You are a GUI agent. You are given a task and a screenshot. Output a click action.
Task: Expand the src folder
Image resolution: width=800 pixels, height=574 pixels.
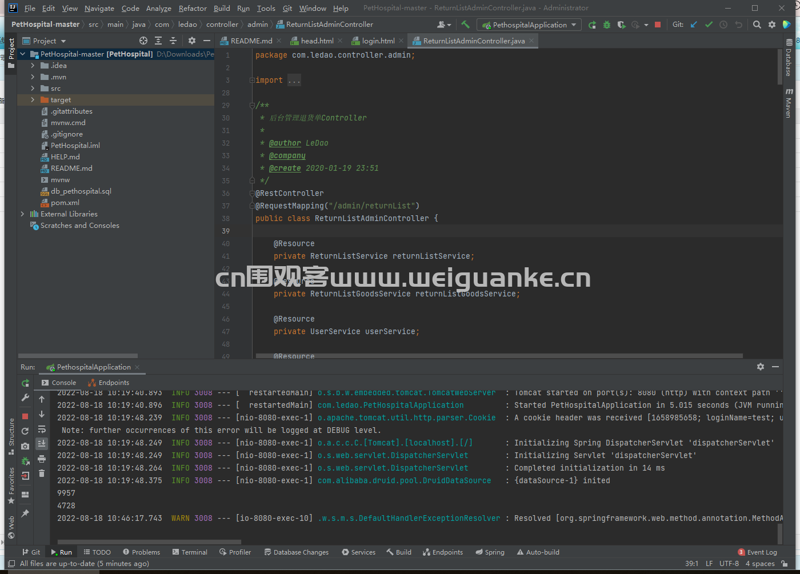(33, 89)
